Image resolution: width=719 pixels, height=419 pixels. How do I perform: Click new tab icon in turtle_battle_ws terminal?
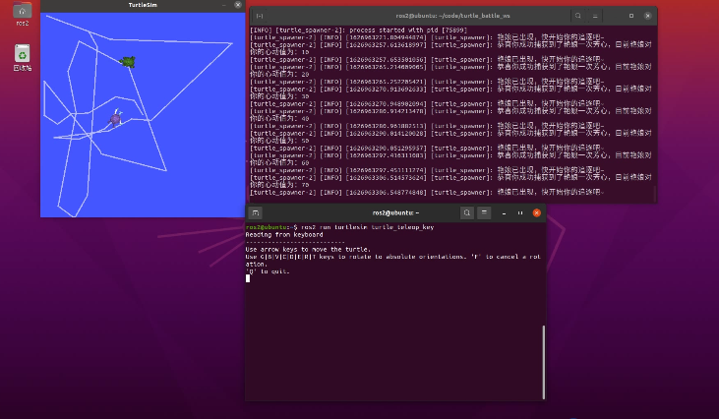click(260, 16)
